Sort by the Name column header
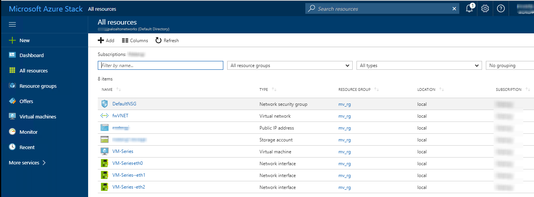This screenshot has width=534, height=197. pyautogui.click(x=107, y=89)
